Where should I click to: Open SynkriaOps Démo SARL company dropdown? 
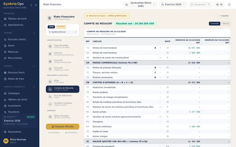[x=140, y=5]
